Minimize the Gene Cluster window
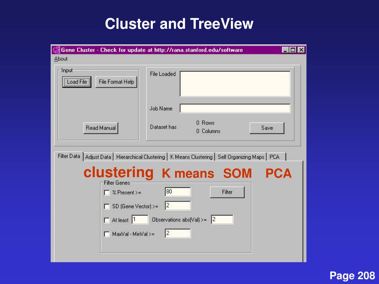Viewport: 379px width, 284px height. [286, 50]
